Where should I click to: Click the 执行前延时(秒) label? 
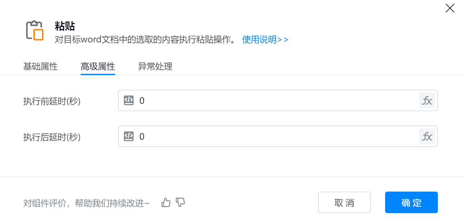52,101
